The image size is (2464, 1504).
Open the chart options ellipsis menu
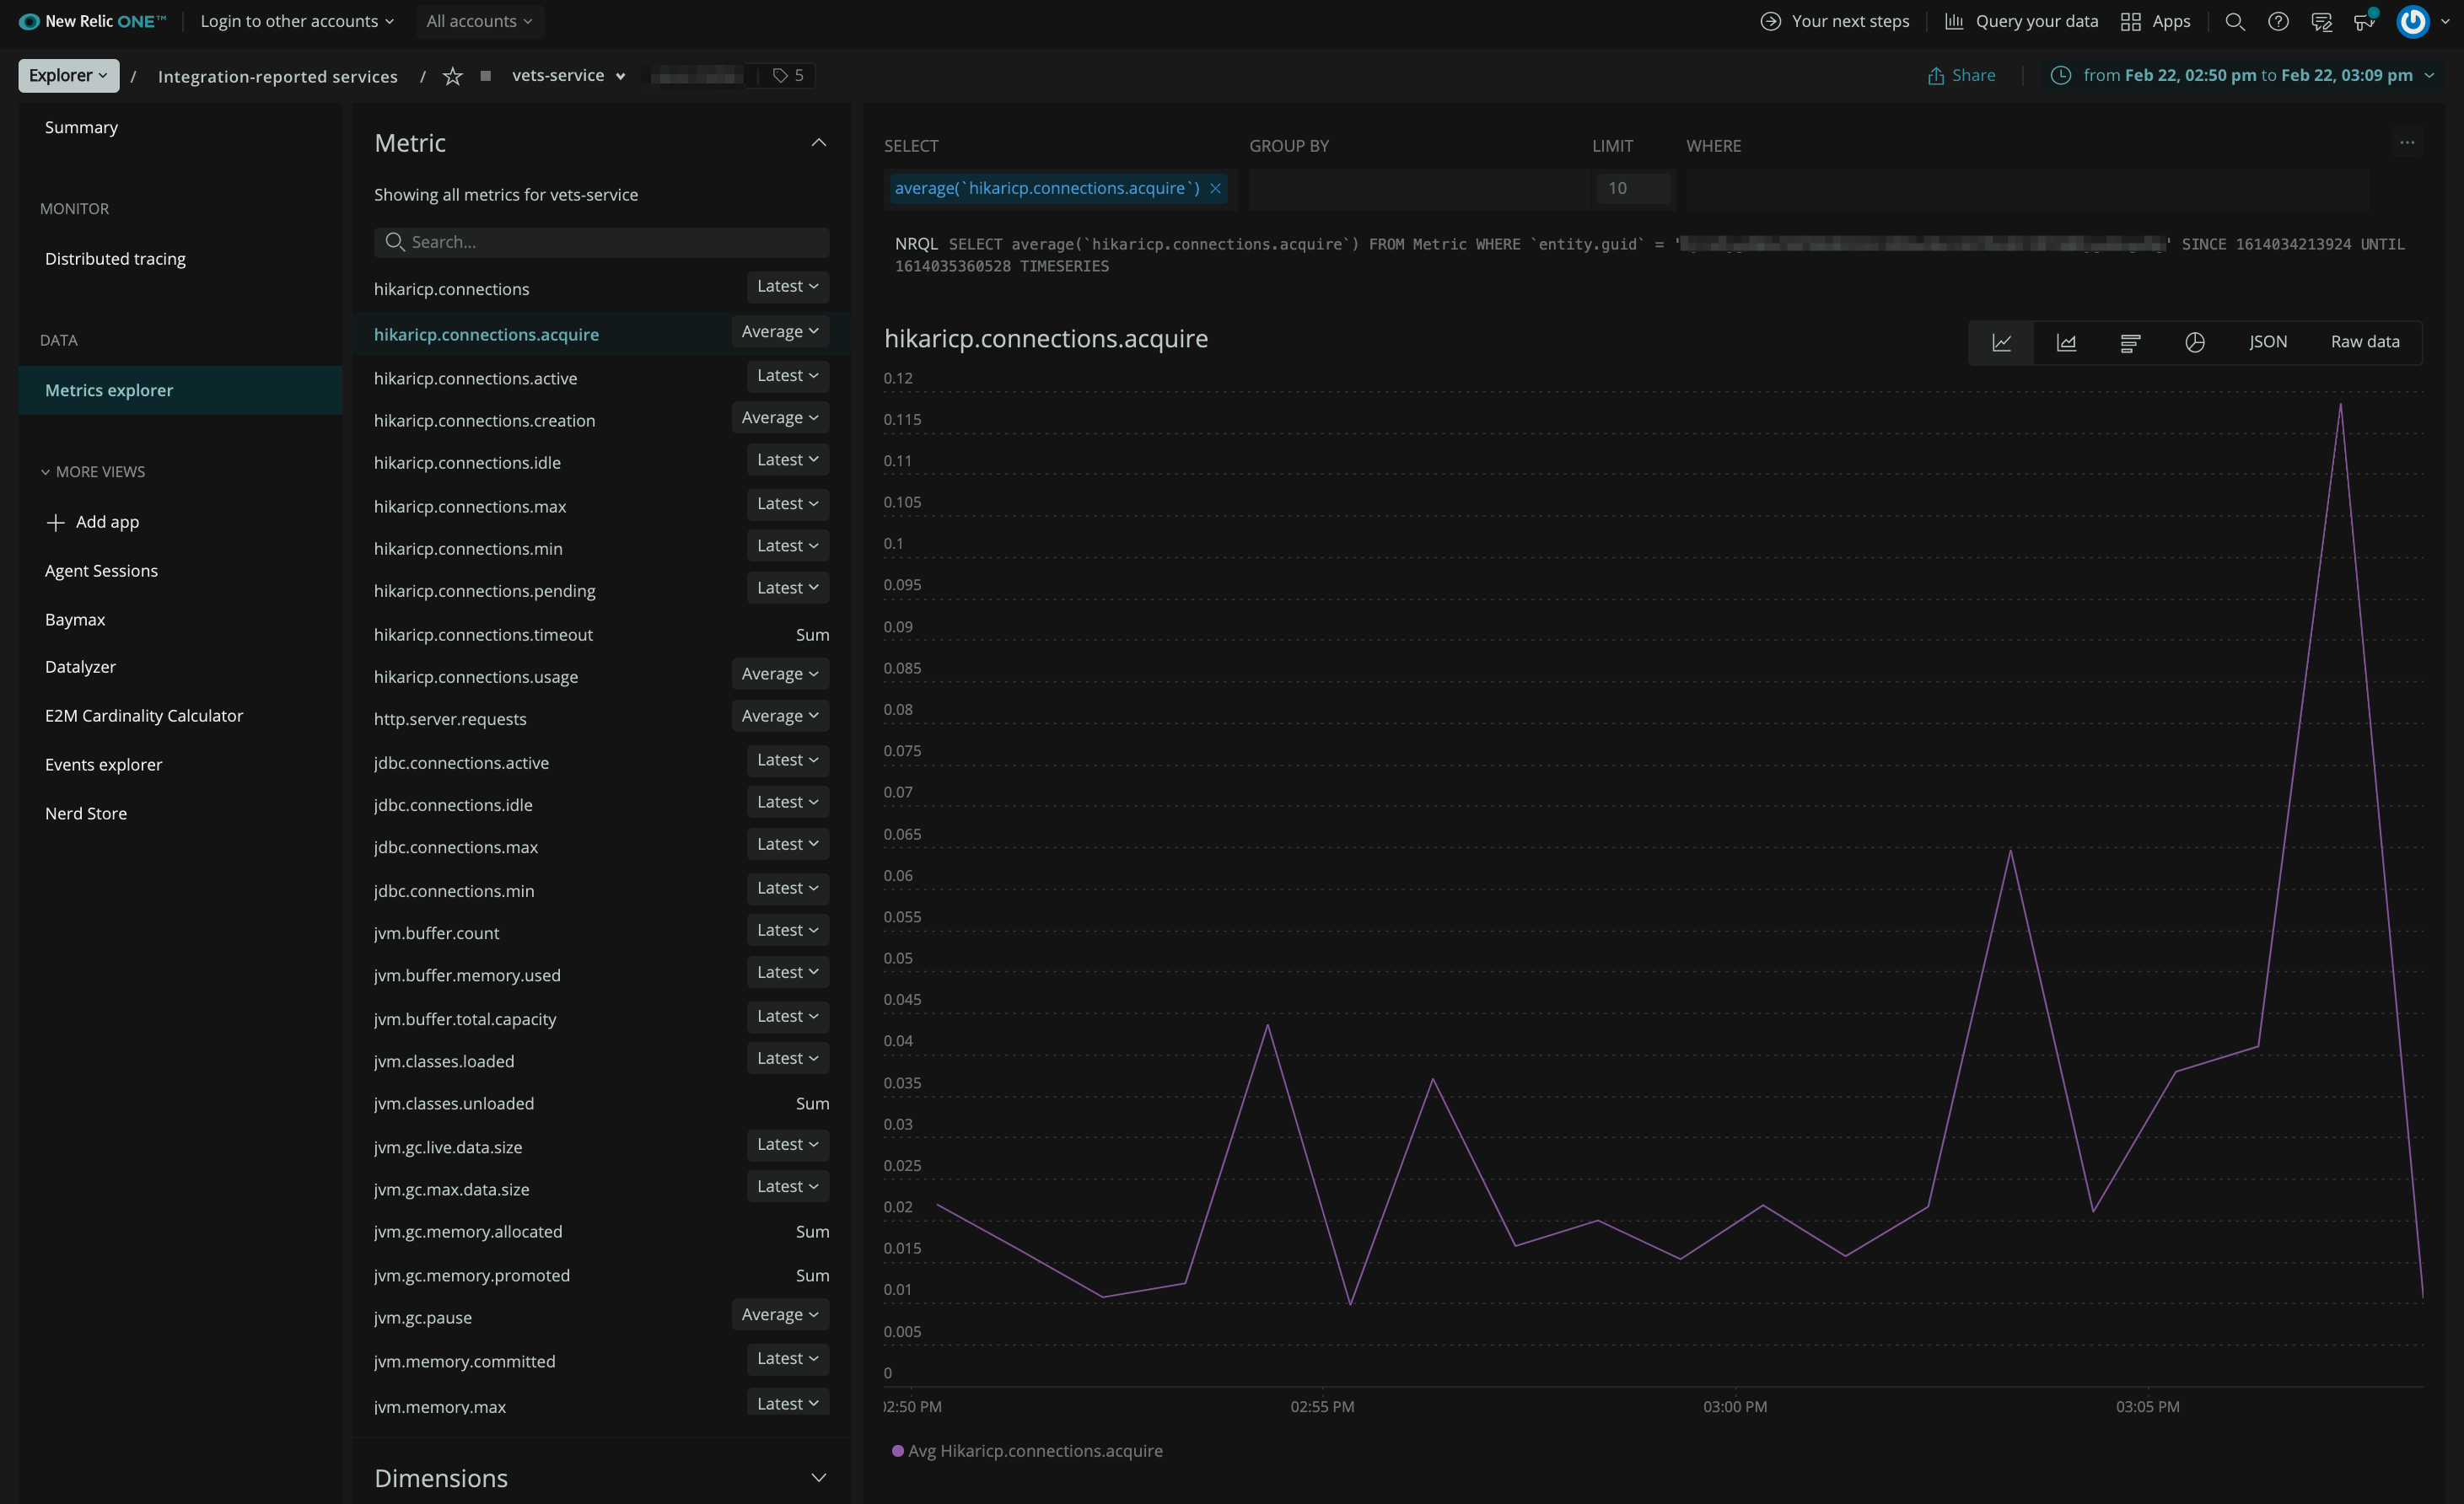(2407, 143)
